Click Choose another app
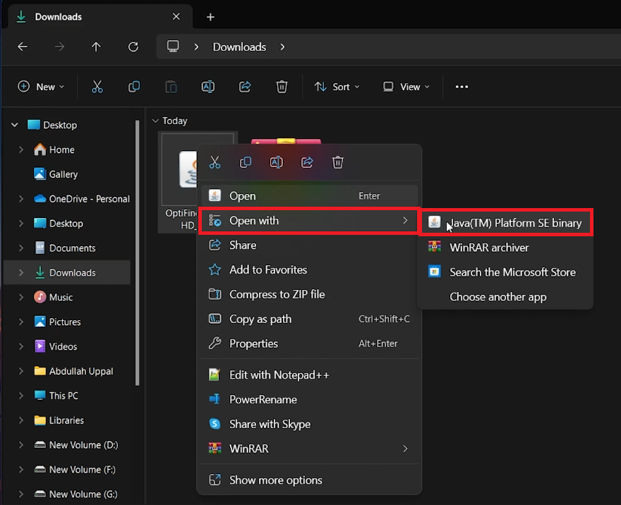Screen dimensions: 621x505 point(506,297)
